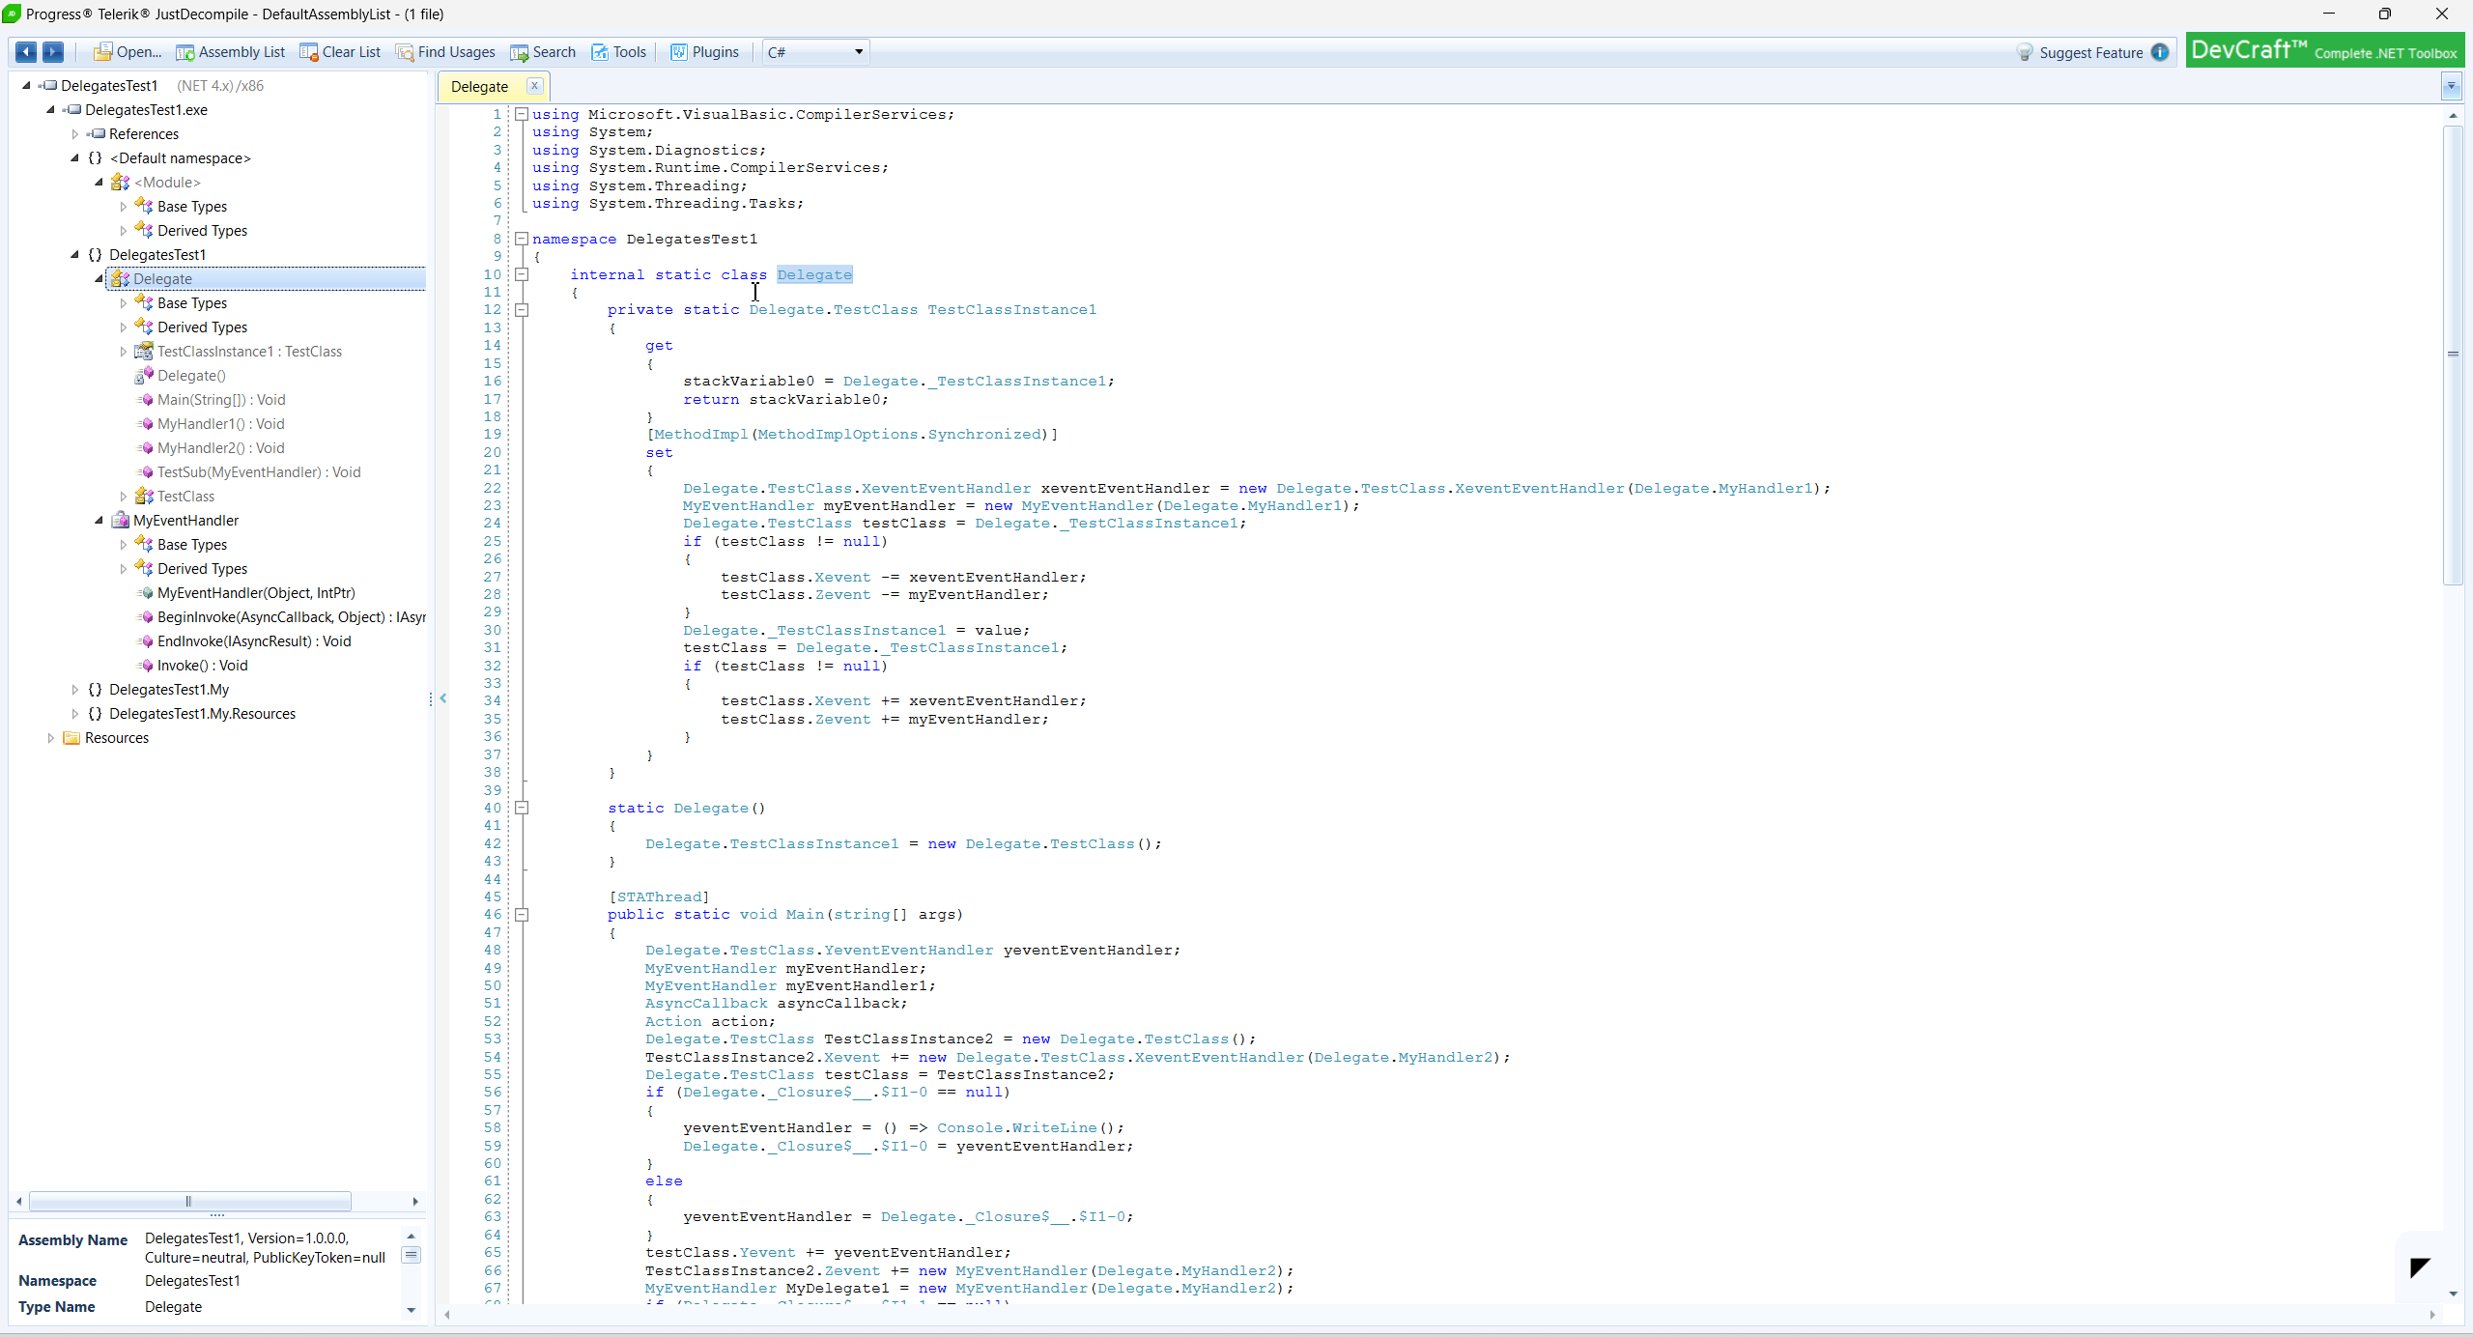Click the Suggest Feature link

click(x=2090, y=53)
